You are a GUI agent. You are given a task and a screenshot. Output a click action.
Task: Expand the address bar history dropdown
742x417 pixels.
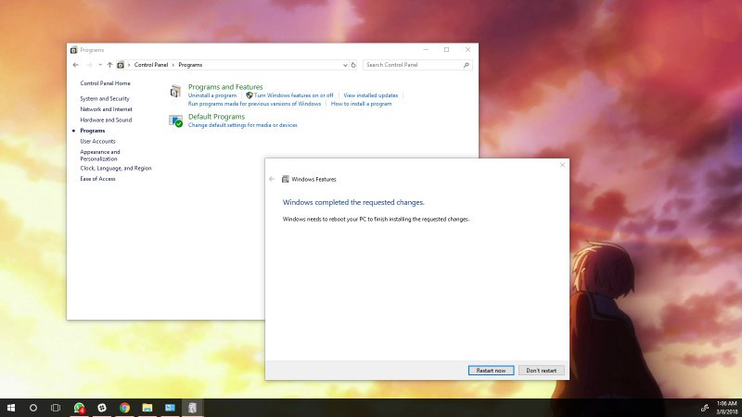point(345,65)
